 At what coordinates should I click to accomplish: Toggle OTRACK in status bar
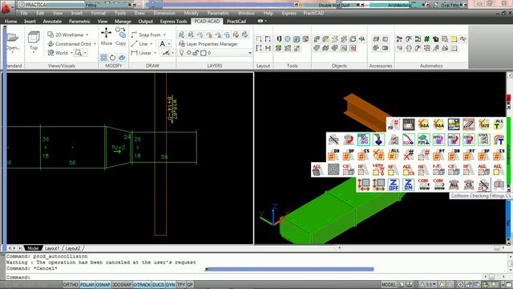pos(142,285)
